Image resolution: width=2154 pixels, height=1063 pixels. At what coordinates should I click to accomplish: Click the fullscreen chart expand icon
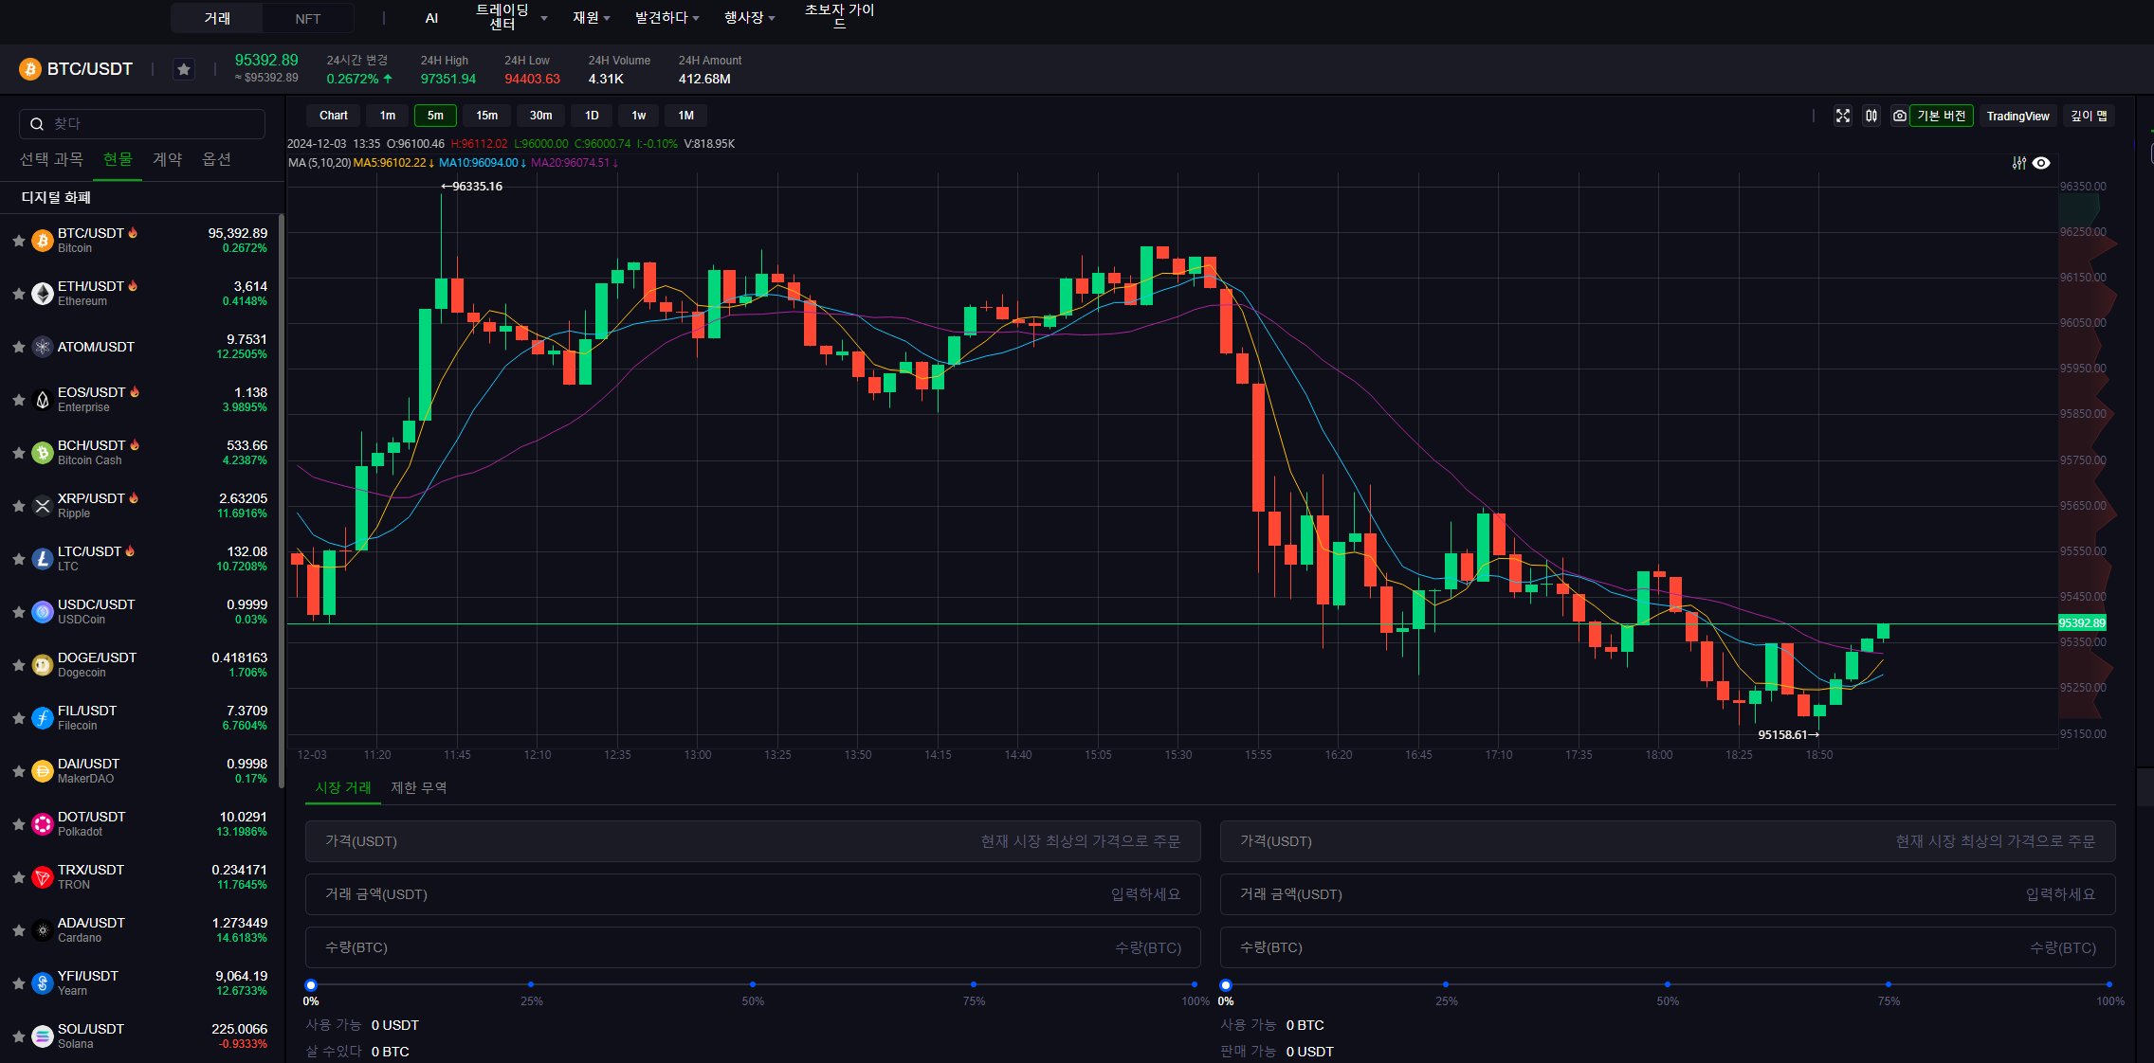coord(1842,116)
